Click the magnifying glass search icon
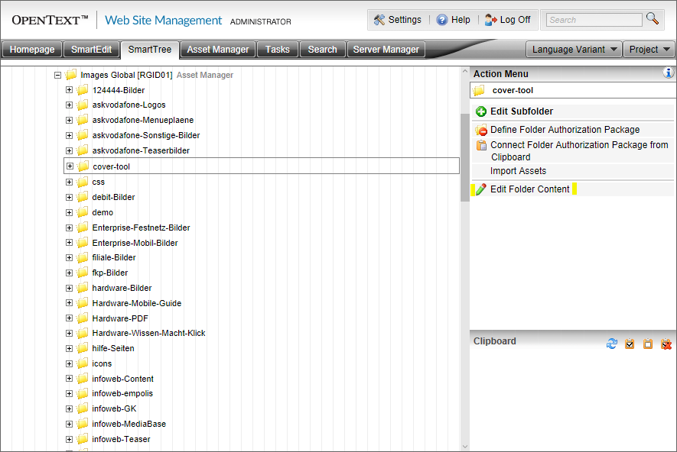Viewport: 677px width, 452px height. point(653,18)
